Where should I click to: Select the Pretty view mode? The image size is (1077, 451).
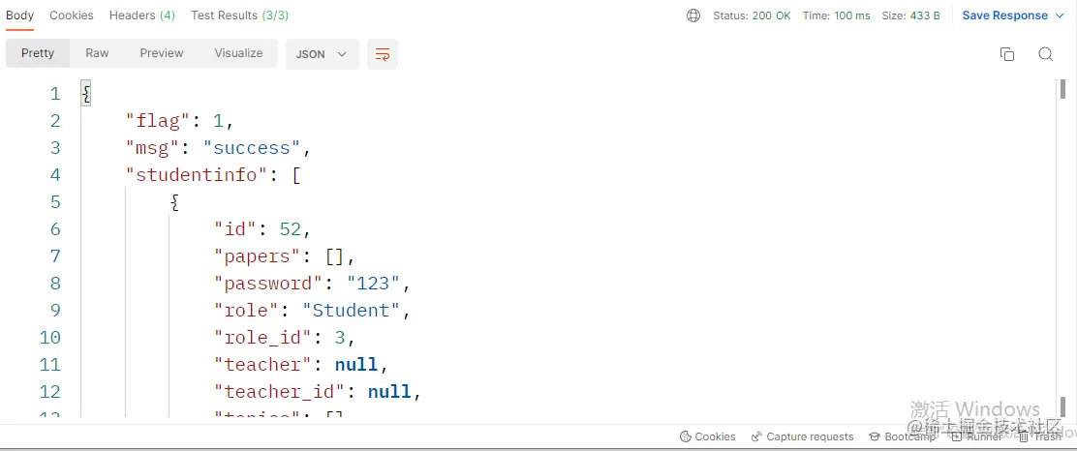coord(38,53)
